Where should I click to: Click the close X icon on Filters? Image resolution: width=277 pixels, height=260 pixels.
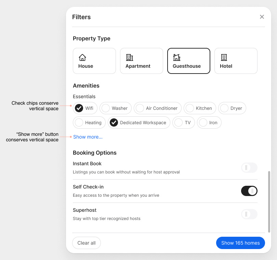point(262,16)
